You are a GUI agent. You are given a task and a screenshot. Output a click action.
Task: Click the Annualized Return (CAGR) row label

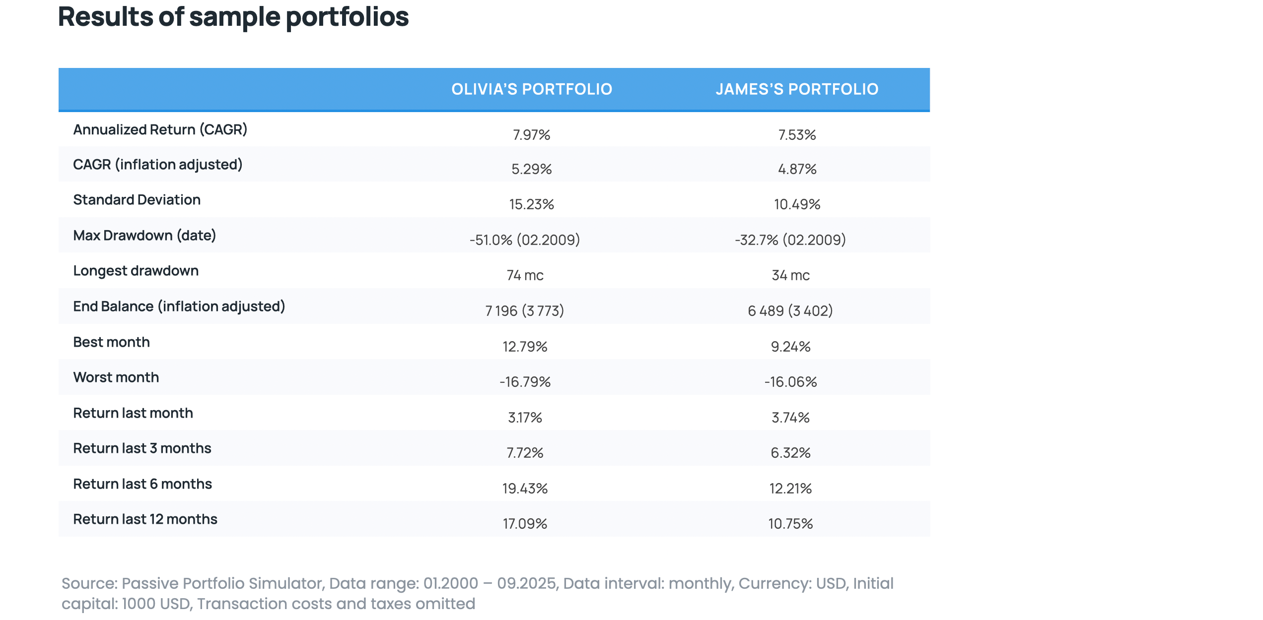click(x=160, y=129)
